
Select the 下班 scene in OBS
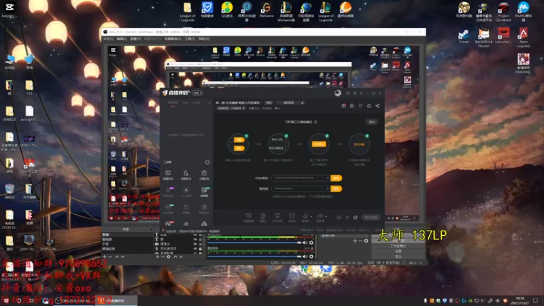coord(126,244)
